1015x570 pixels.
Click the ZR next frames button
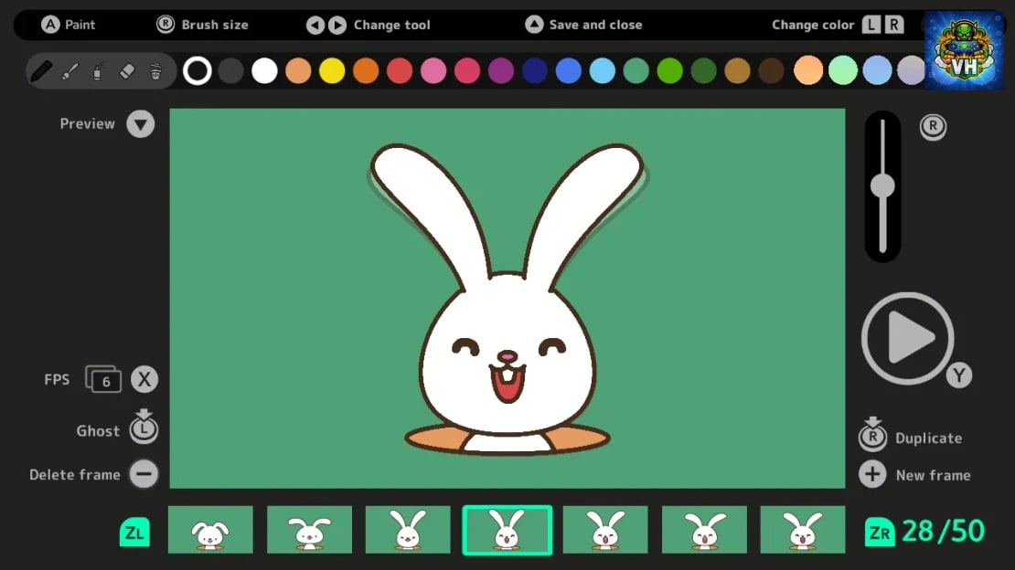880,533
